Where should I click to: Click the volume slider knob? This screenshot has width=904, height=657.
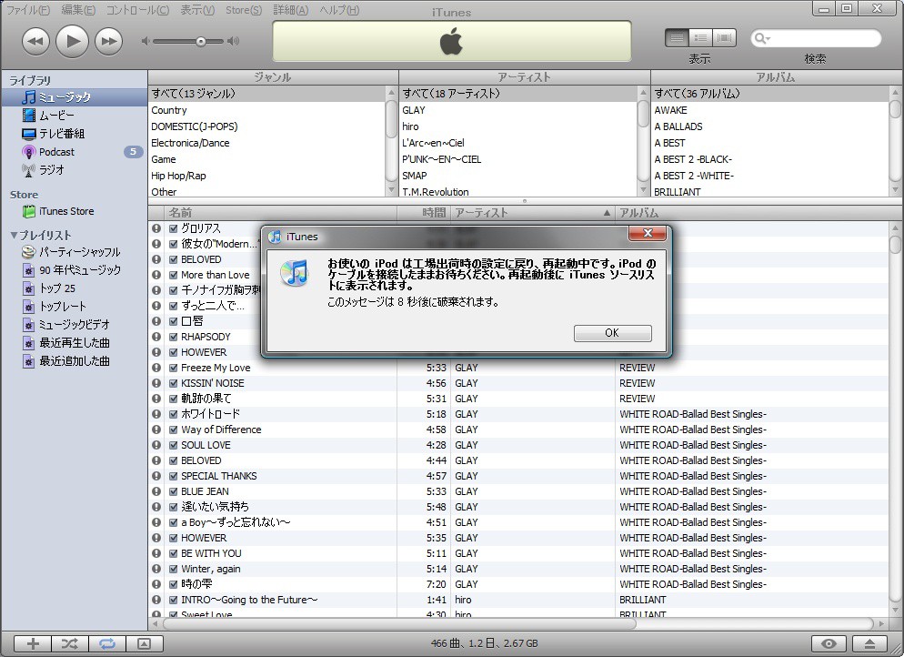201,41
